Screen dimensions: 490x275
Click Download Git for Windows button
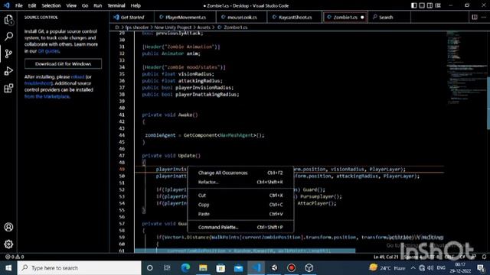[x=63, y=63]
